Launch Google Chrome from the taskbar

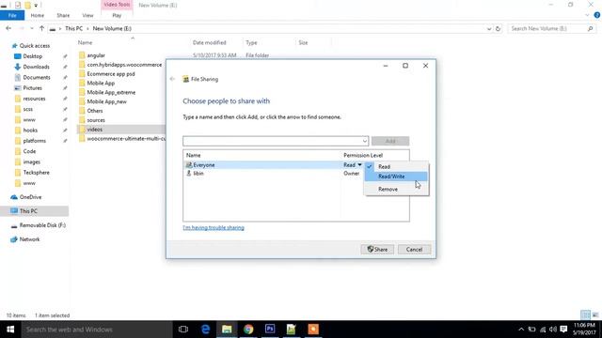click(x=248, y=330)
